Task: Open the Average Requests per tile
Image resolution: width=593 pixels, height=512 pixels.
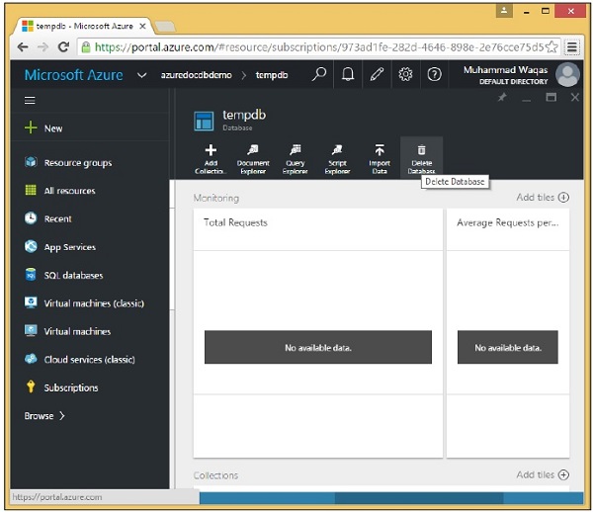Action: point(508,333)
